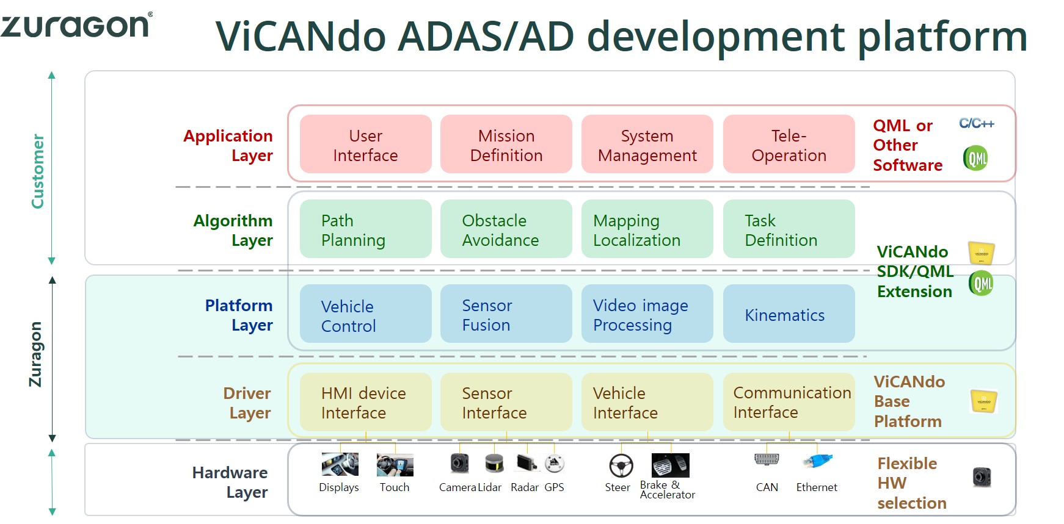Screen dimensions: 1064x524
Task: Click the yellow ViCANdo Base Platform icon
Action: (983, 401)
